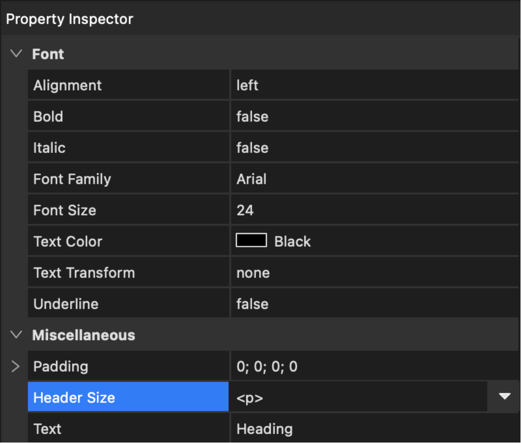
Task: Collapse the Font section chevron
Action: point(17,54)
